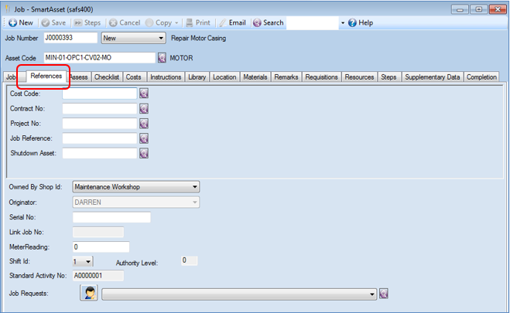Focus the toolbar search text box
This screenshot has height=313, width=510.
point(312,22)
